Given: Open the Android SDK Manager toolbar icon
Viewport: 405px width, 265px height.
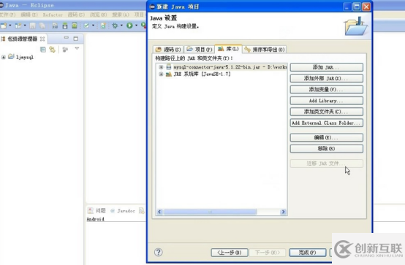Looking at the screenshot, I should pyautogui.click(x=65, y=26).
